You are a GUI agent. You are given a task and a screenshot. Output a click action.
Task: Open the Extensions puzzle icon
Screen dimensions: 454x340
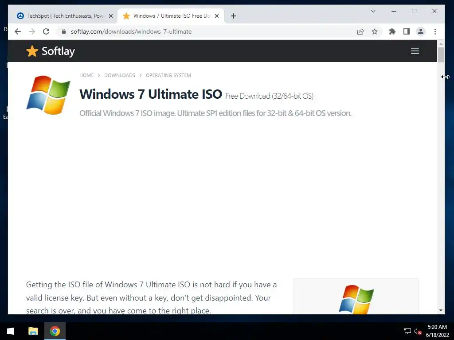392,31
